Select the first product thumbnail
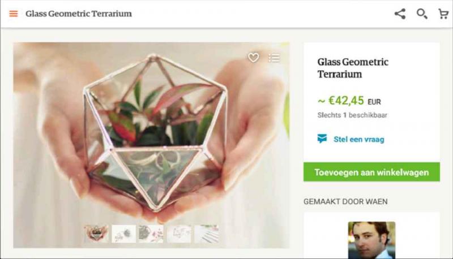 click(x=96, y=234)
